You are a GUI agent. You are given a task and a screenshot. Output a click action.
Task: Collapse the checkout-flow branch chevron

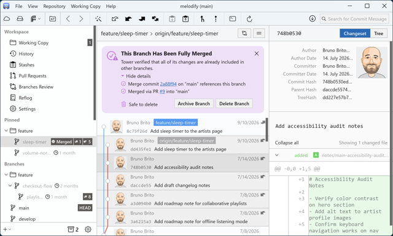(x=10, y=186)
